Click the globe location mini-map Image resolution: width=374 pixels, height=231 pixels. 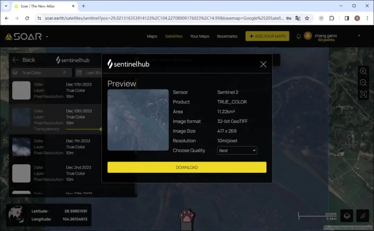[x=16, y=214]
